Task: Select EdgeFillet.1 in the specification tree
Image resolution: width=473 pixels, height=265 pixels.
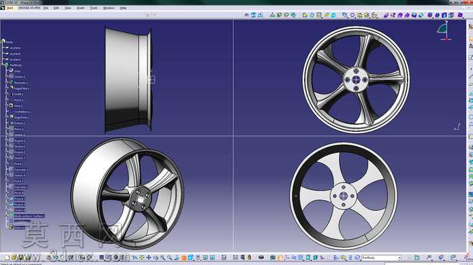Action: [22, 89]
